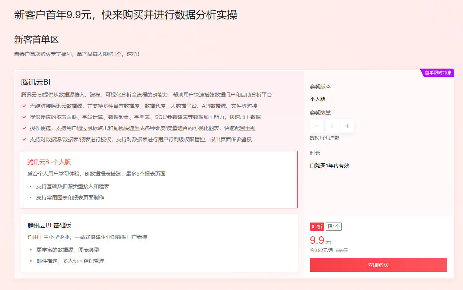
Task: Click the 腾讯云BI product title
Action: (36, 82)
